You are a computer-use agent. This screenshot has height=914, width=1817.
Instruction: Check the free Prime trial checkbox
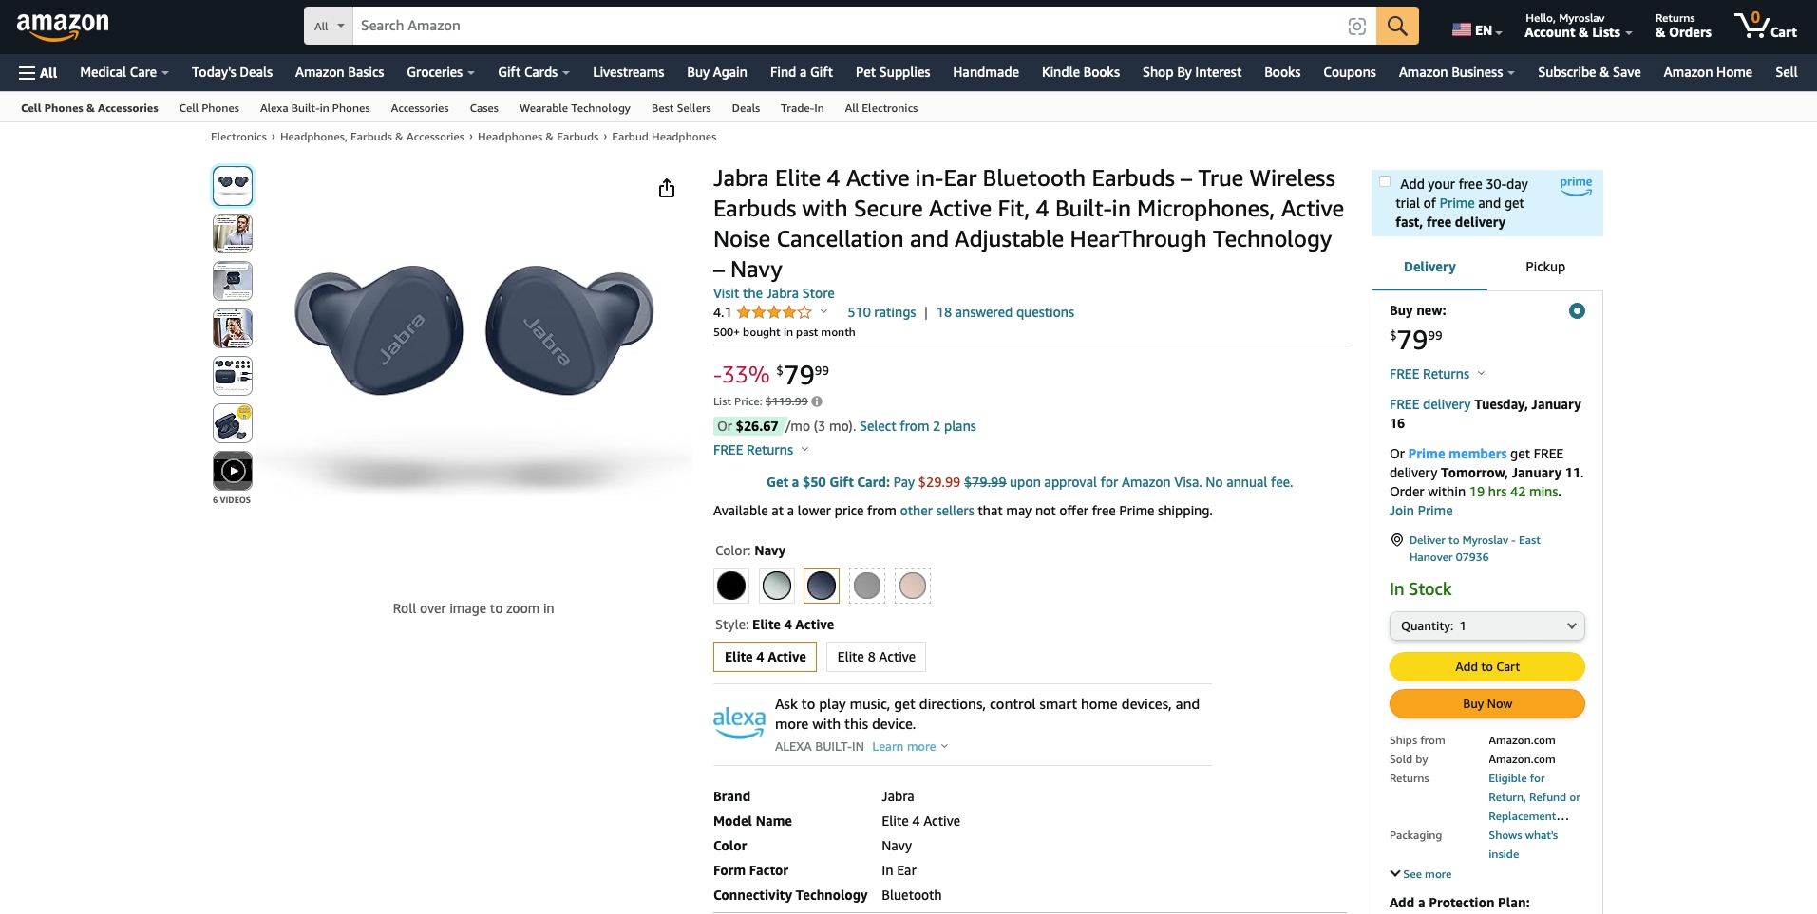pyautogui.click(x=1385, y=182)
